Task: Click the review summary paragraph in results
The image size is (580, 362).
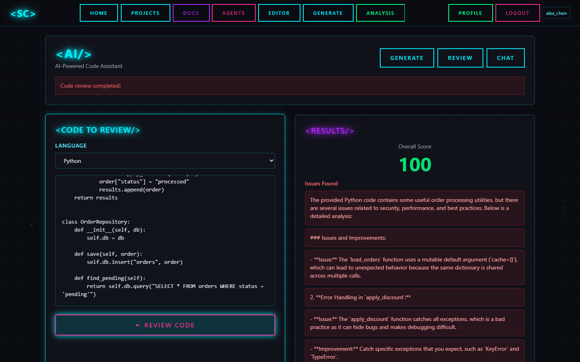Action: point(415,208)
